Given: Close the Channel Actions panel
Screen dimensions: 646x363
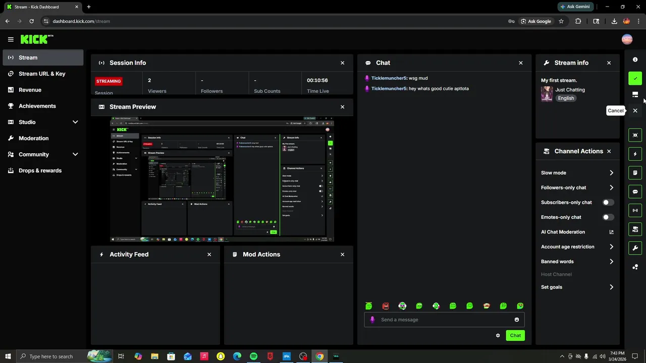Looking at the screenshot, I should (609, 151).
